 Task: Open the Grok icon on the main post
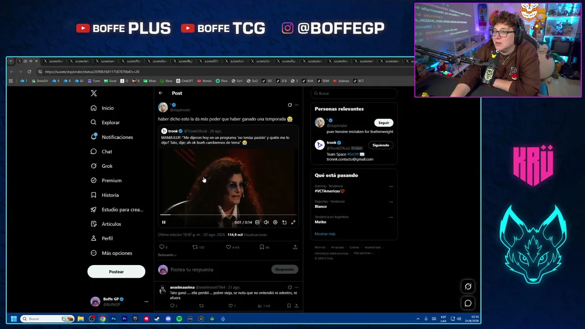click(x=290, y=105)
